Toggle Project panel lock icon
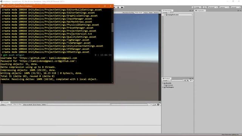Screen dimensions: 242x136 [x=190, y=79]
